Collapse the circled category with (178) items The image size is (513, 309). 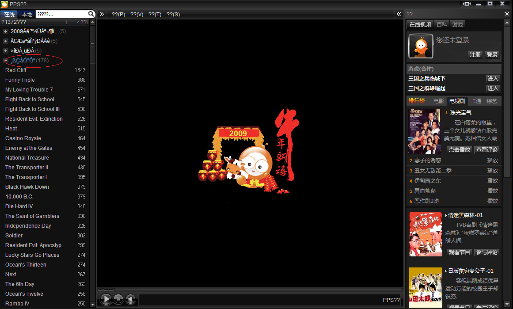pyautogui.click(x=6, y=61)
